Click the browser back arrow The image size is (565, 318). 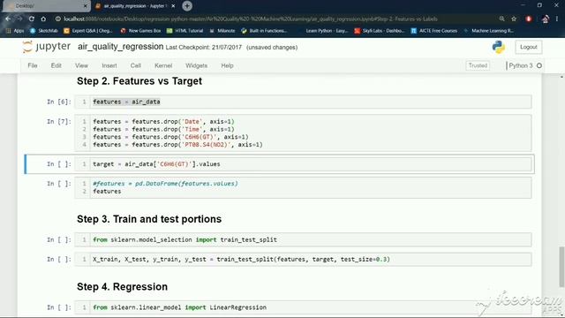pos(8,19)
